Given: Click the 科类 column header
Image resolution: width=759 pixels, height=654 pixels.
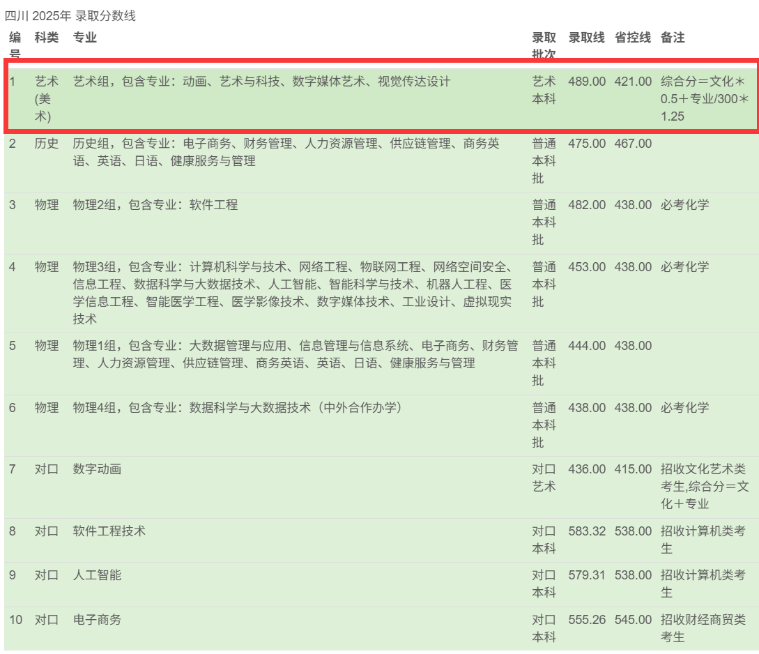Looking at the screenshot, I should pos(47,37).
